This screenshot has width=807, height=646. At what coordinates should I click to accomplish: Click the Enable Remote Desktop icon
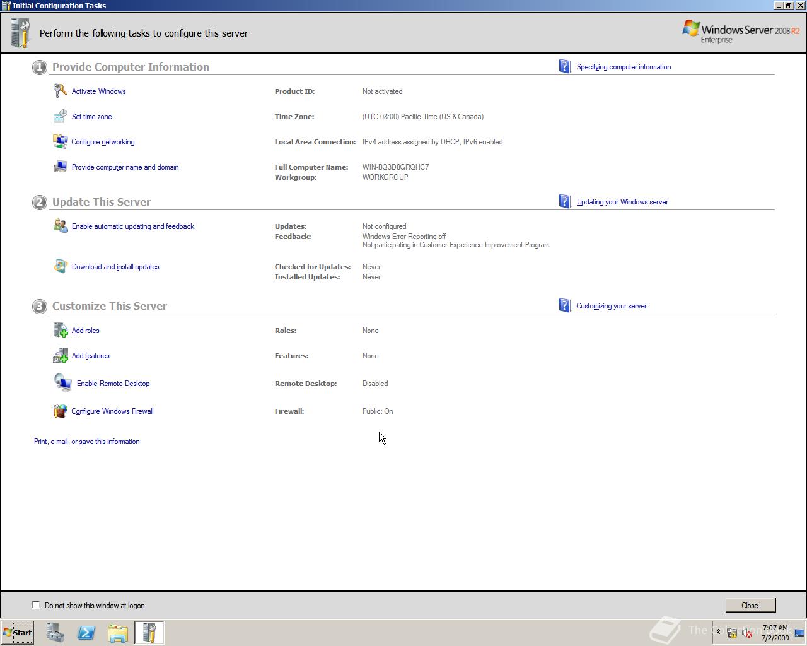tap(62, 382)
